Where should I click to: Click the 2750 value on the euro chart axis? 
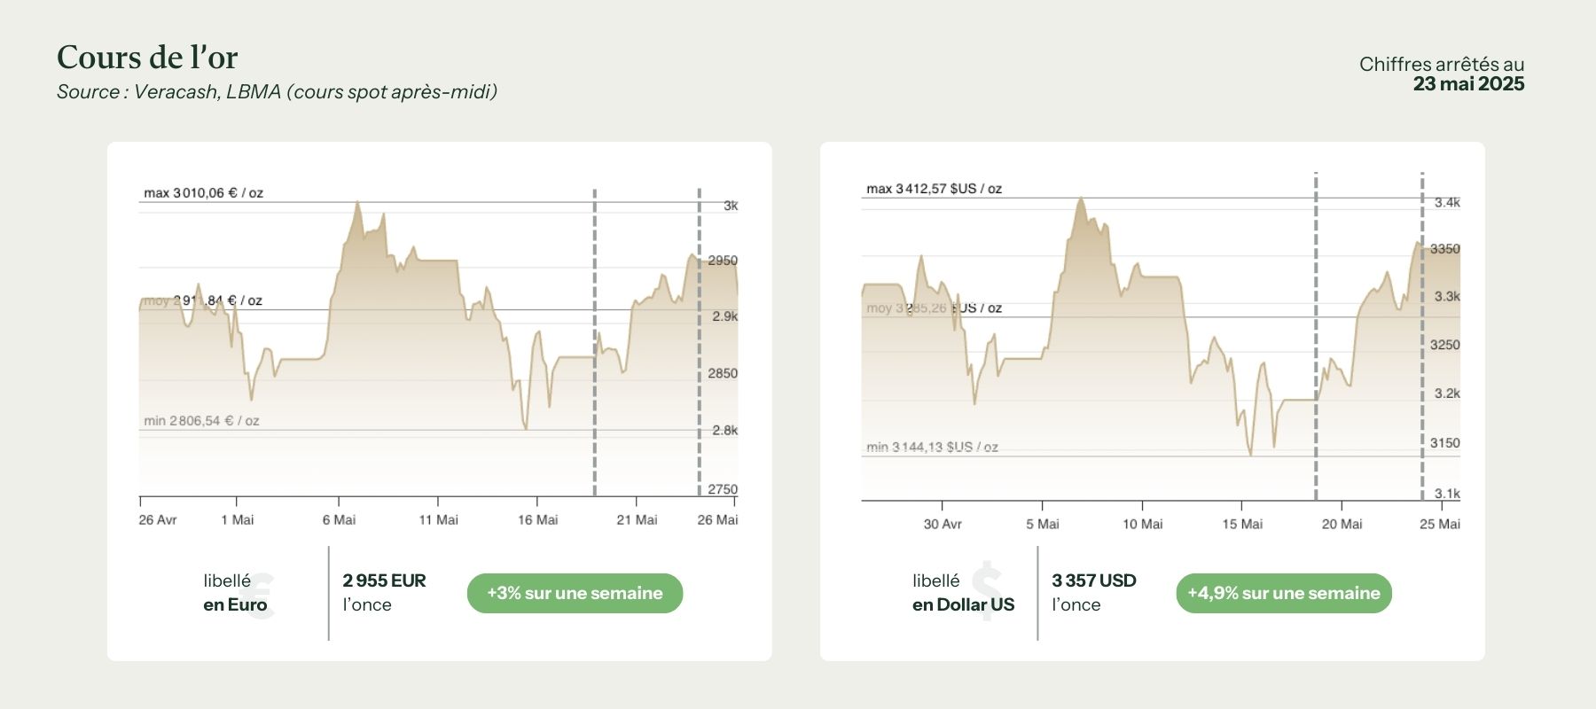723,489
